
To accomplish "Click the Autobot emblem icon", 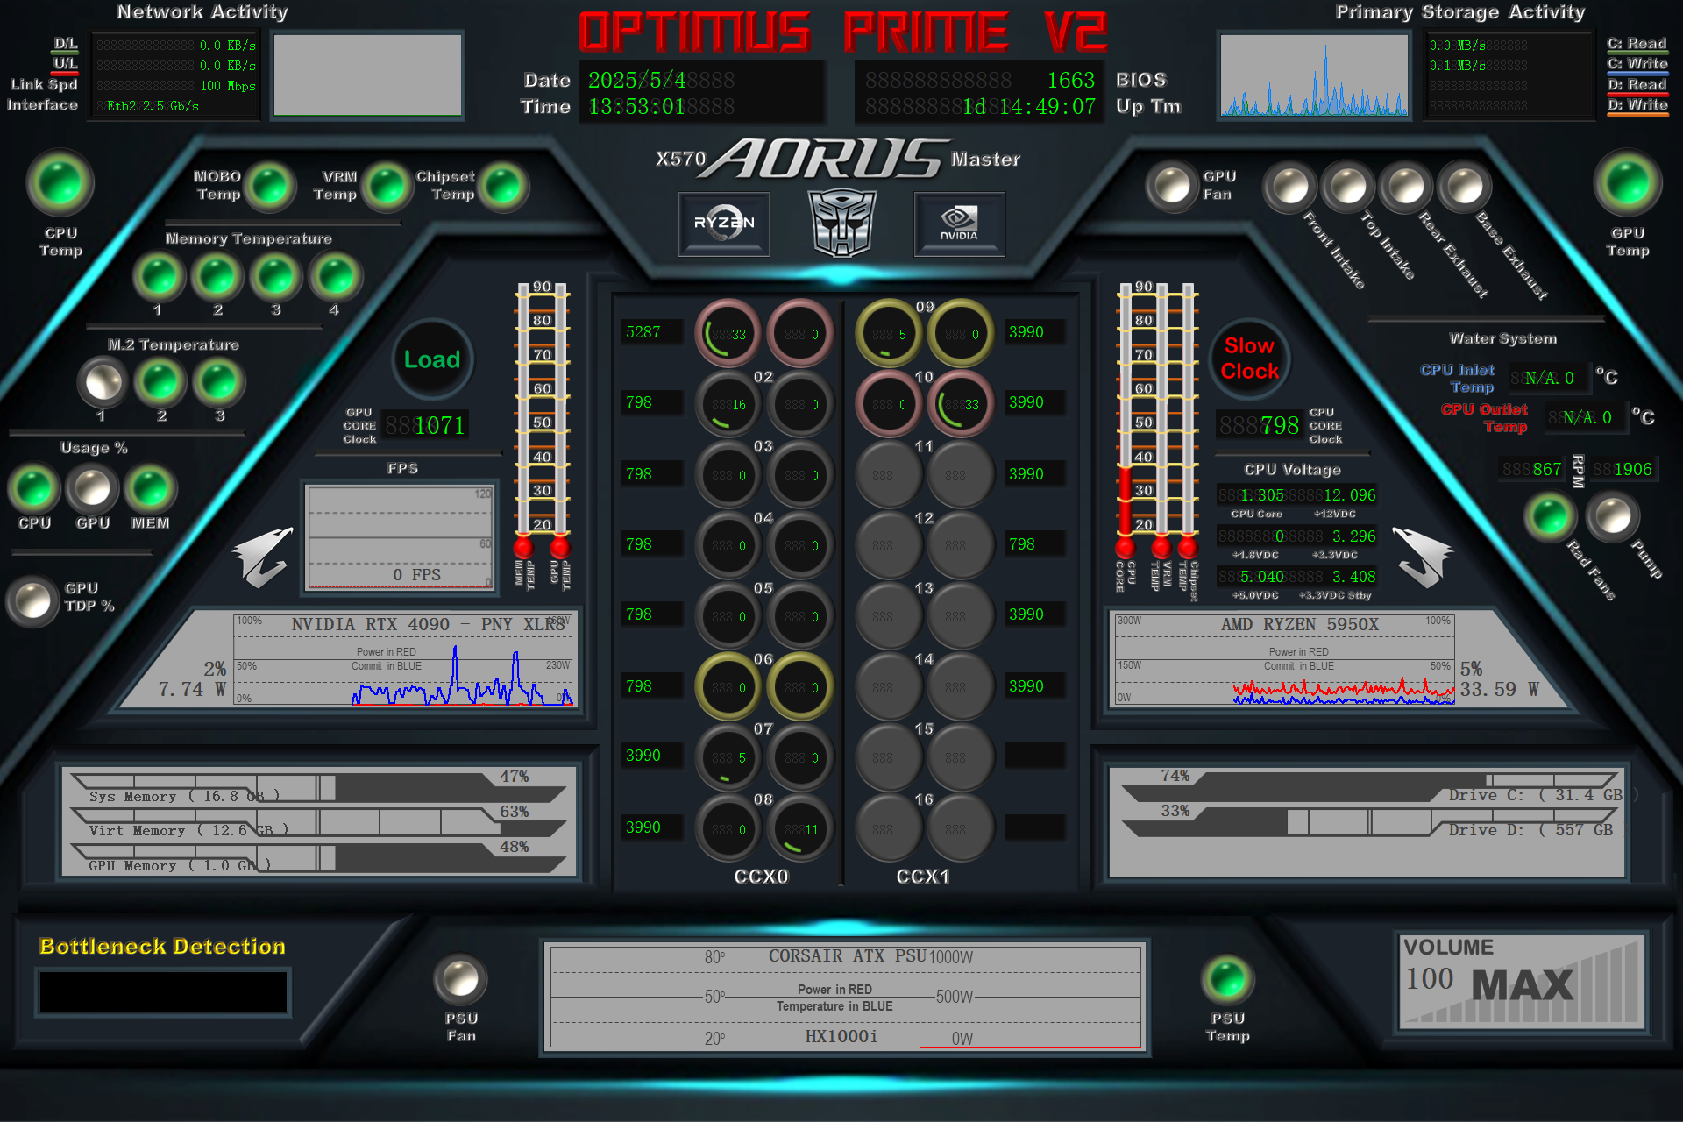I will coord(841,223).
